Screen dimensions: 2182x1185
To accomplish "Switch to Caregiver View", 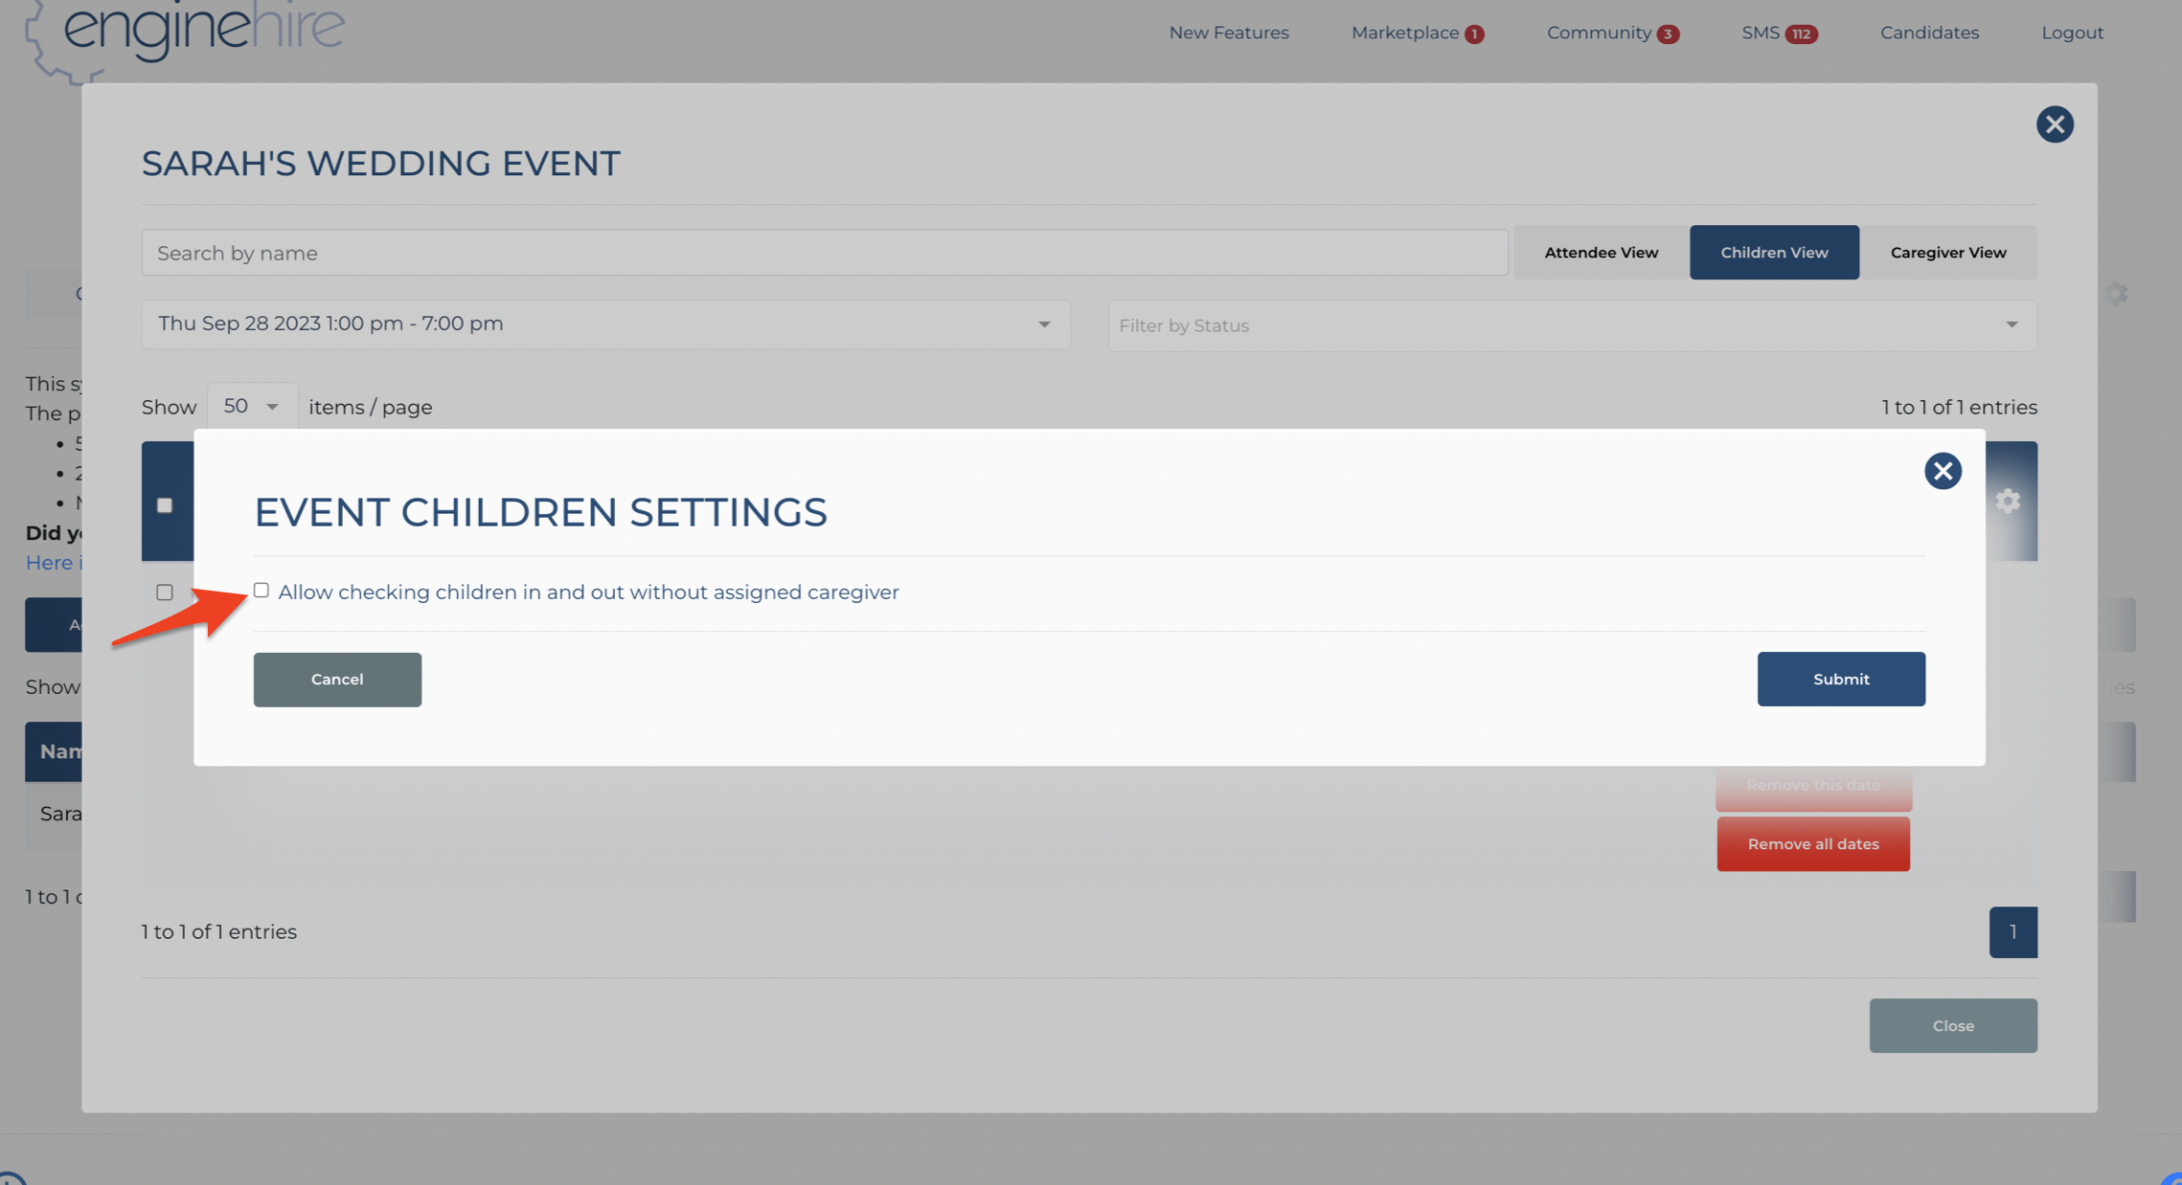I will click(x=1948, y=253).
